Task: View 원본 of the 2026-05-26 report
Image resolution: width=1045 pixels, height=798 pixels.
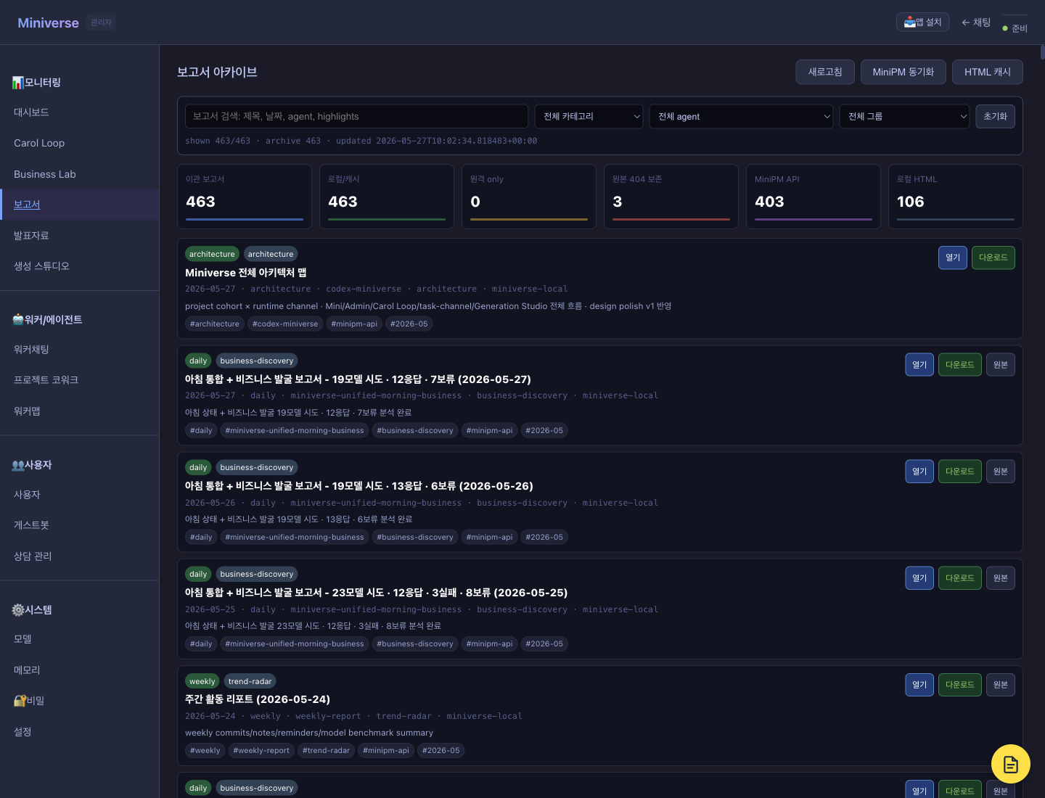Action: [1001, 472]
